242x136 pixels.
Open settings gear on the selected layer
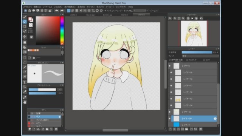tap(215, 119)
